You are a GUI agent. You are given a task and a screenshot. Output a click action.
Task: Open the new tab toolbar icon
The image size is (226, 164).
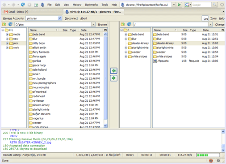(x=36, y=5)
